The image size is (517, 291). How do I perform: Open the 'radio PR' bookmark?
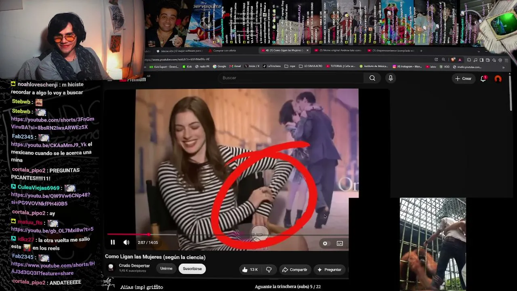click(x=202, y=67)
